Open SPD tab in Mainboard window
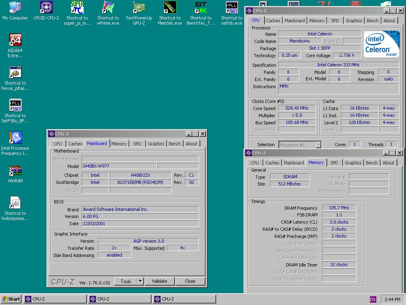Screen dimensions: 406x305 pyautogui.click(x=137, y=144)
